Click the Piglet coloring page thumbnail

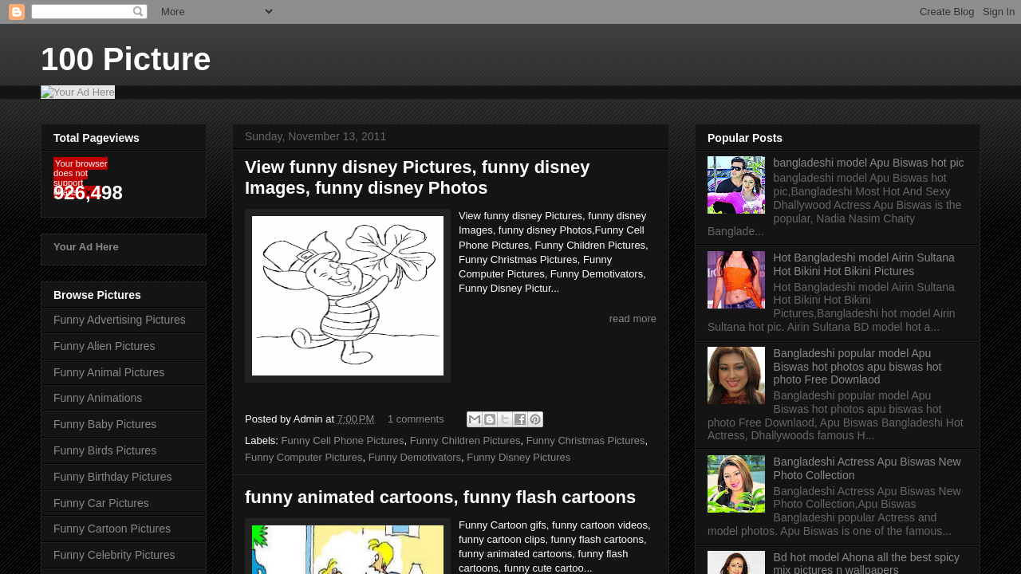pos(348,296)
